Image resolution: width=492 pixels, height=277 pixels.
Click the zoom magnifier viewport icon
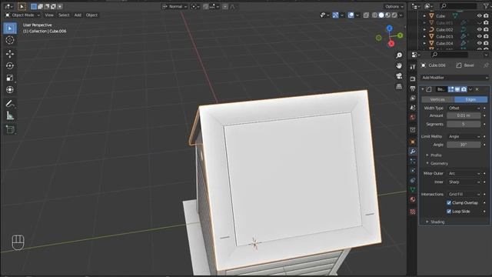[x=399, y=55]
